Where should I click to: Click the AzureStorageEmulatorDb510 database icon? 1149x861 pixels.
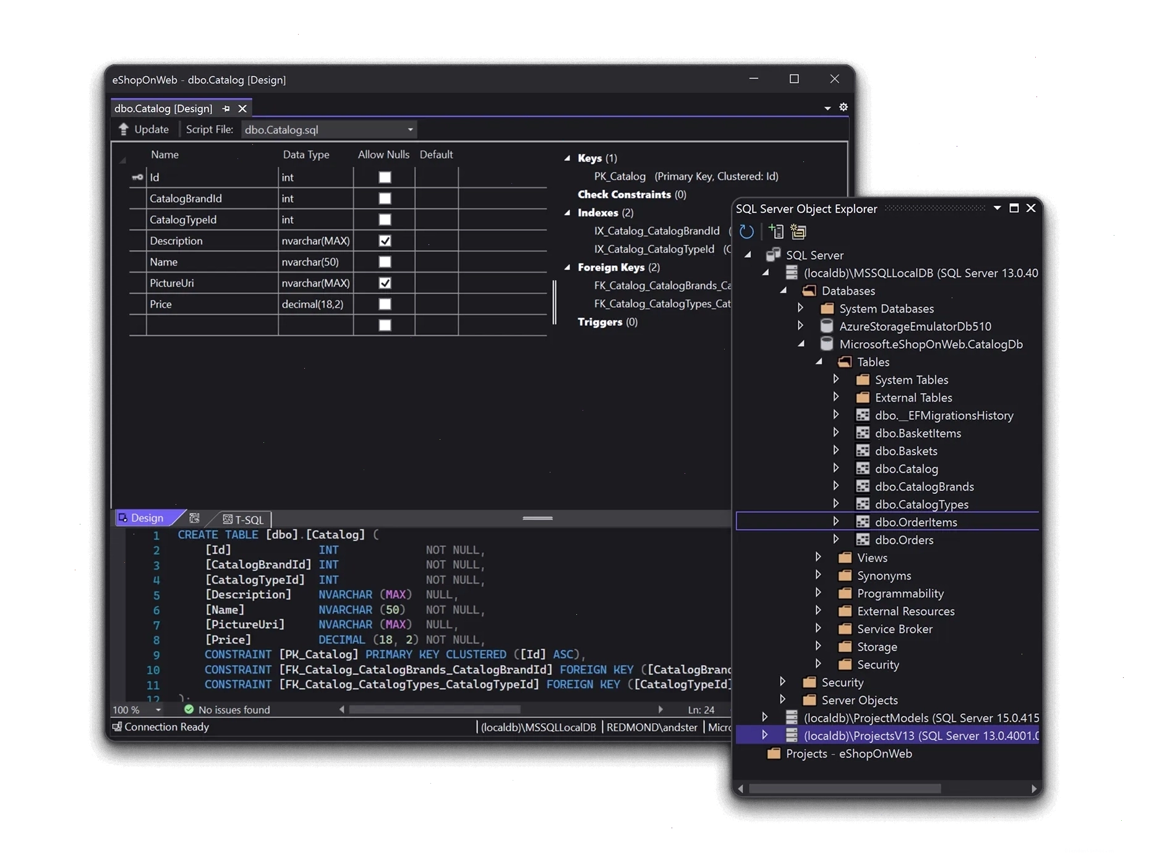tap(826, 326)
